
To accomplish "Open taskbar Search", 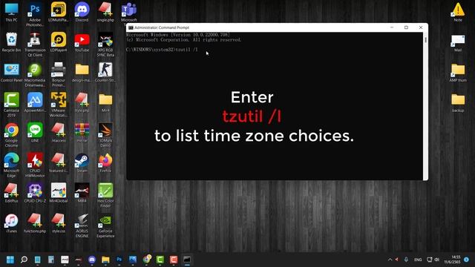I will coord(24,260).
